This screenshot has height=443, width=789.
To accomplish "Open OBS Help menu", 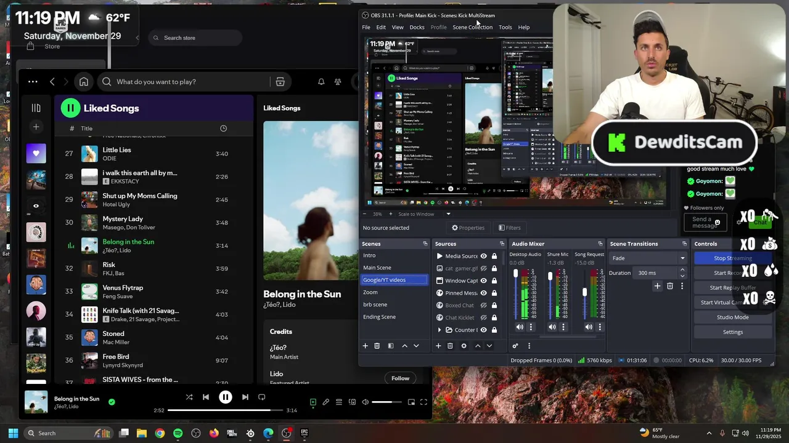I will [x=524, y=27].
